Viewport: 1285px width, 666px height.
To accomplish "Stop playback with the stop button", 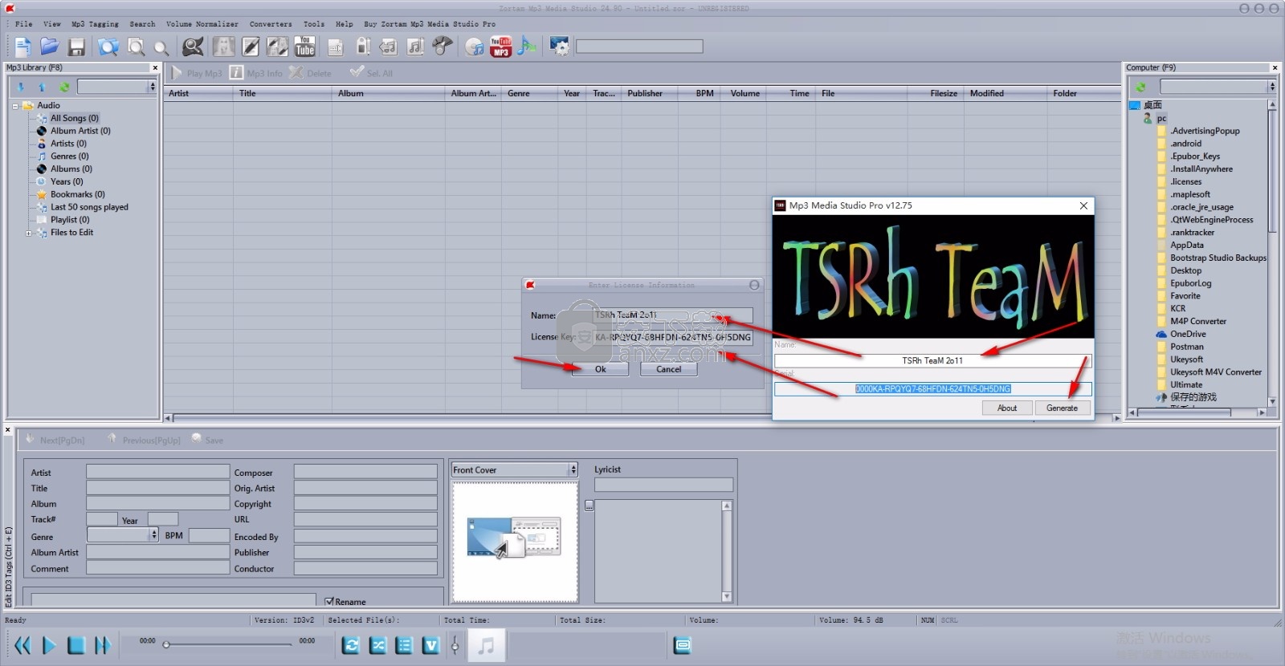I will [76, 645].
